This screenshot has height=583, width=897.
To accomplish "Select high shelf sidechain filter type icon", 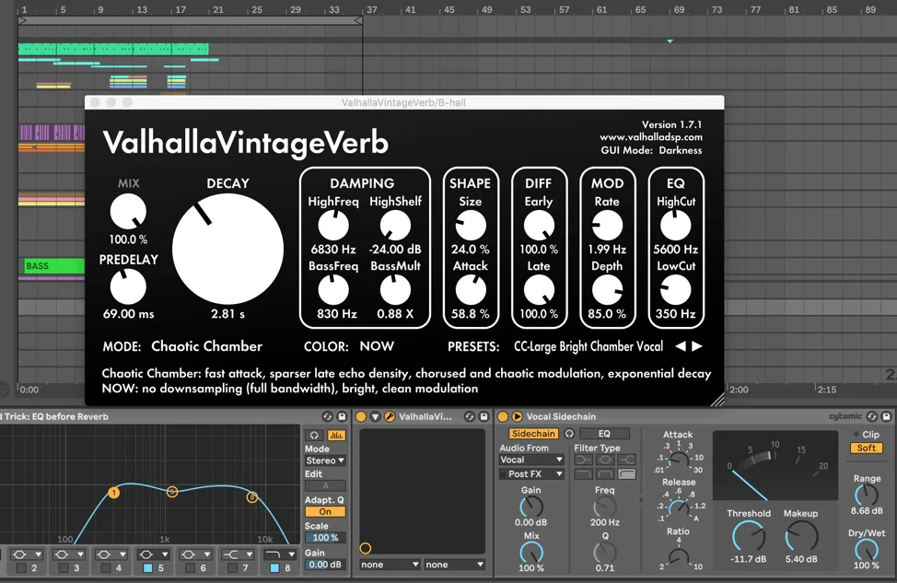I will point(627,460).
